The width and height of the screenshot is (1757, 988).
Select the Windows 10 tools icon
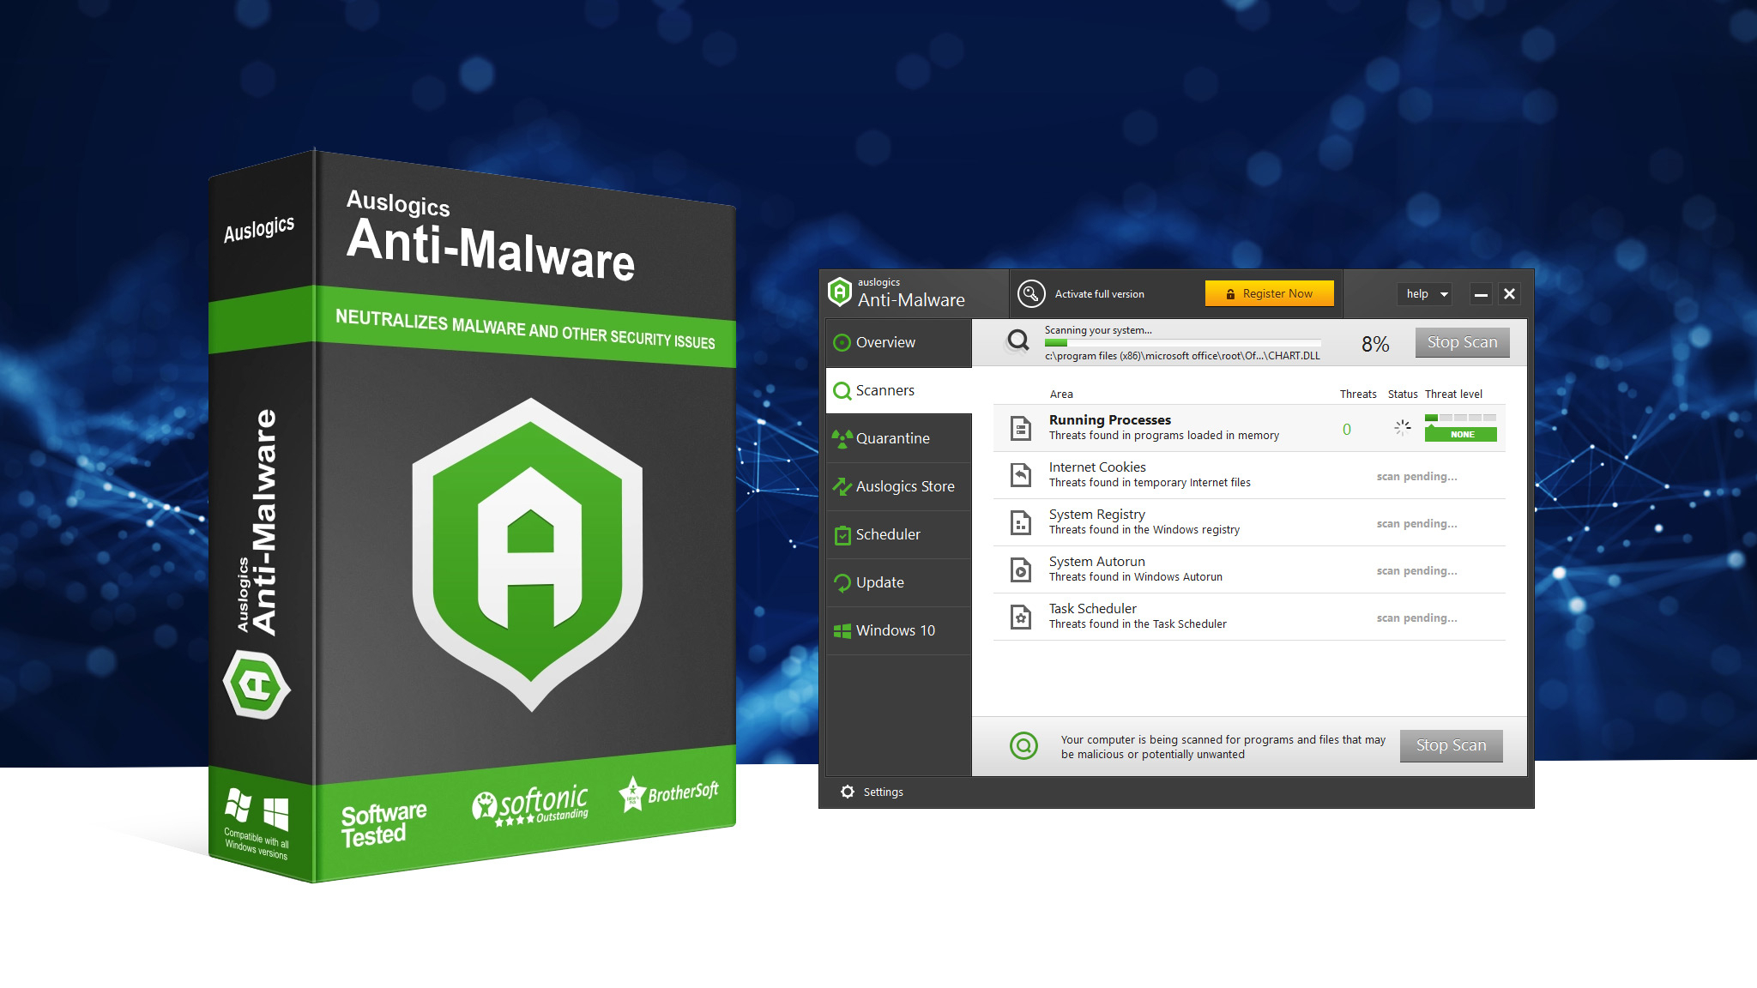point(843,630)
